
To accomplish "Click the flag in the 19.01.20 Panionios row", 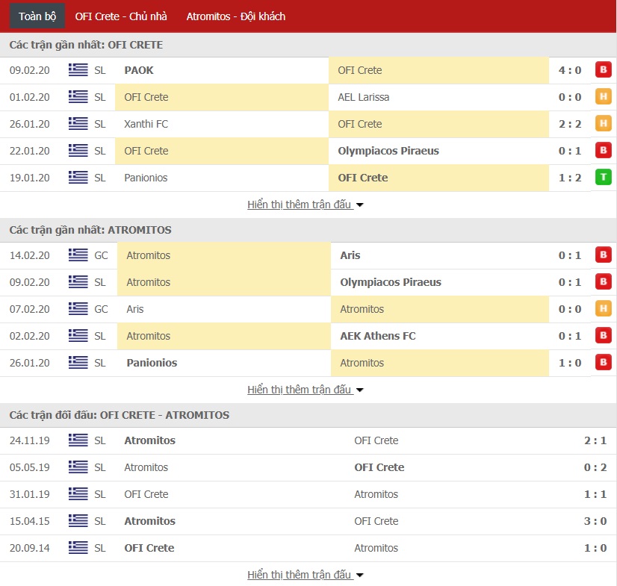I will click(x=78, y=178).
